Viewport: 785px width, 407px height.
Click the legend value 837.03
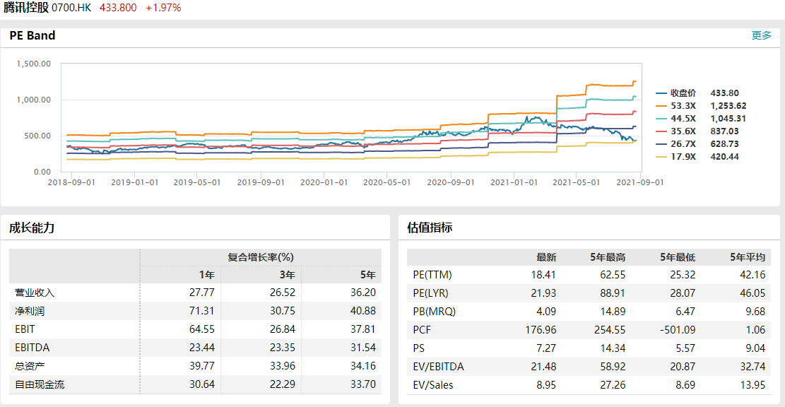724,131
